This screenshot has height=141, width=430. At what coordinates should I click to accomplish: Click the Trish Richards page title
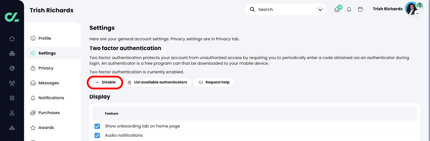coord(52,10)
